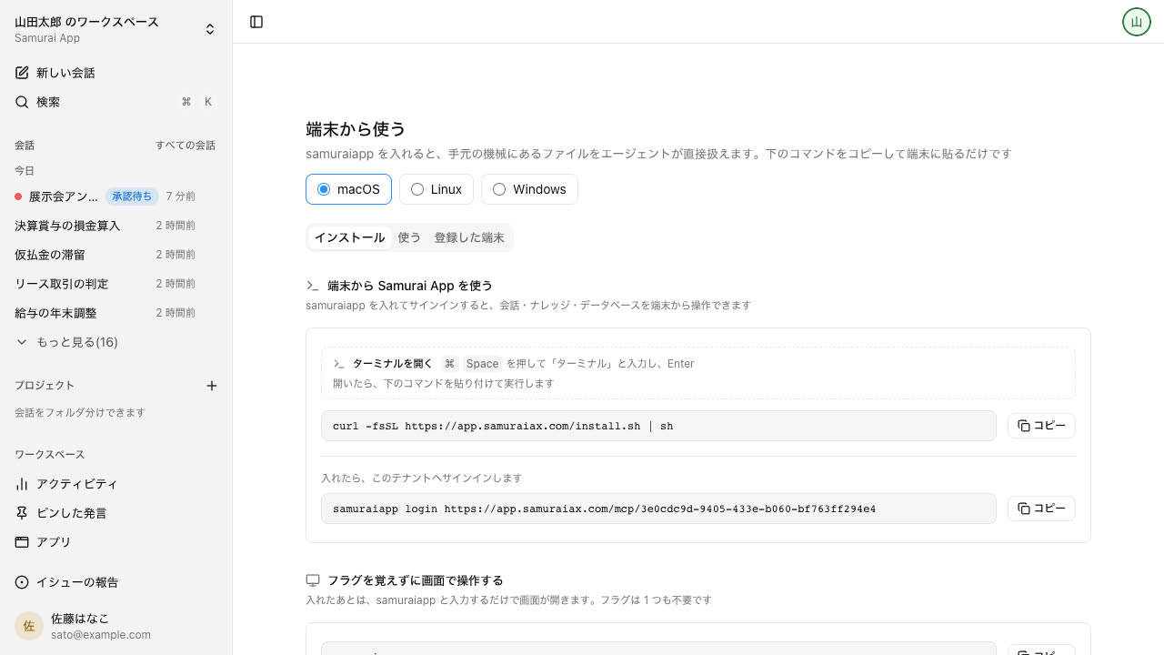The image size is (1164, 655).
Task: Open the アクティビティ menu entry
Action: [115, 484]
